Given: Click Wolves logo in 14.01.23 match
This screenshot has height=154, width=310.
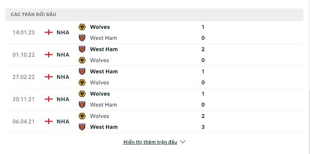Looking at the screenshot, I should click(x=82, y=27).
